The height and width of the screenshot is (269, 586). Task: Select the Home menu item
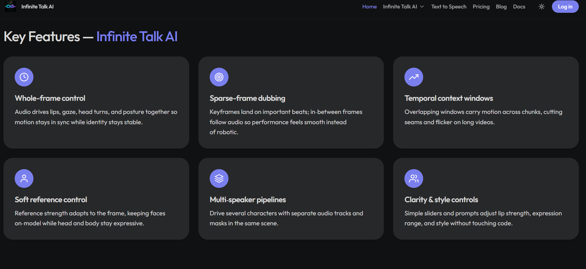coord(369,6)
